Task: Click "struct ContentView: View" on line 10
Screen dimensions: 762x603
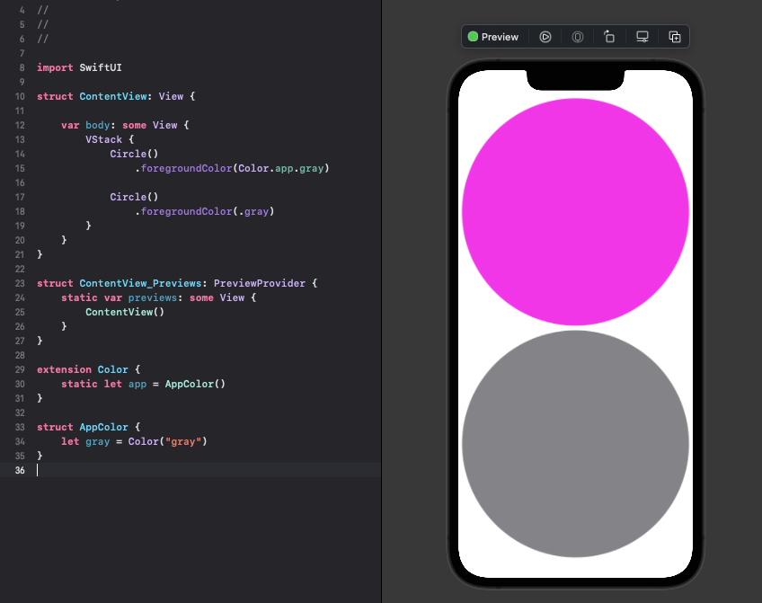Action: tap(116, 96)
